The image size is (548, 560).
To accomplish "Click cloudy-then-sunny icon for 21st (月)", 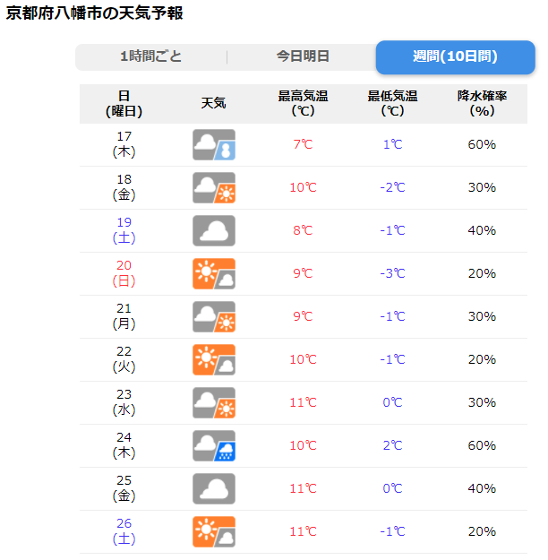I will (214, 317).
